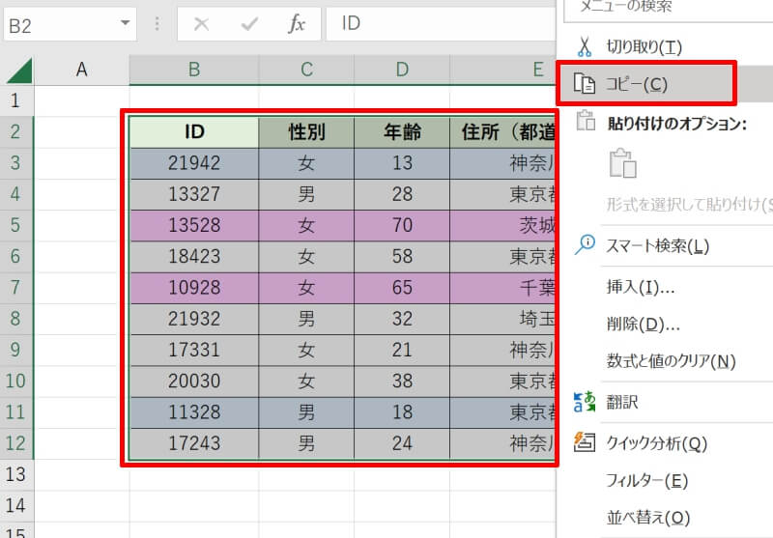Choose 削除(D)... from context menu
Viewport: 773px width, 538px height.
pos(643,324)
